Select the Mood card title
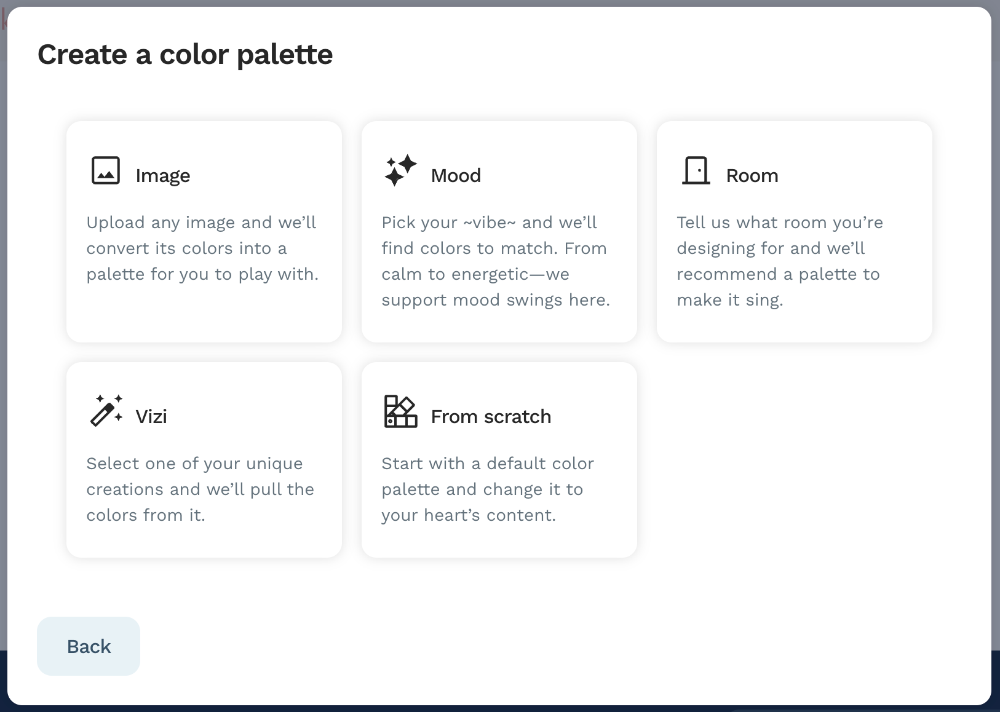1000x712 pixels. (x=456, y=176)
